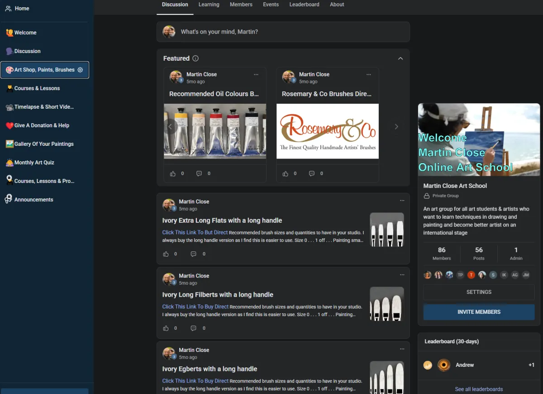The width and height of the screenshot is (543, 394).
Task: Open Rosemary & Co Brushes Dire... title
Action: click(327, 94)
